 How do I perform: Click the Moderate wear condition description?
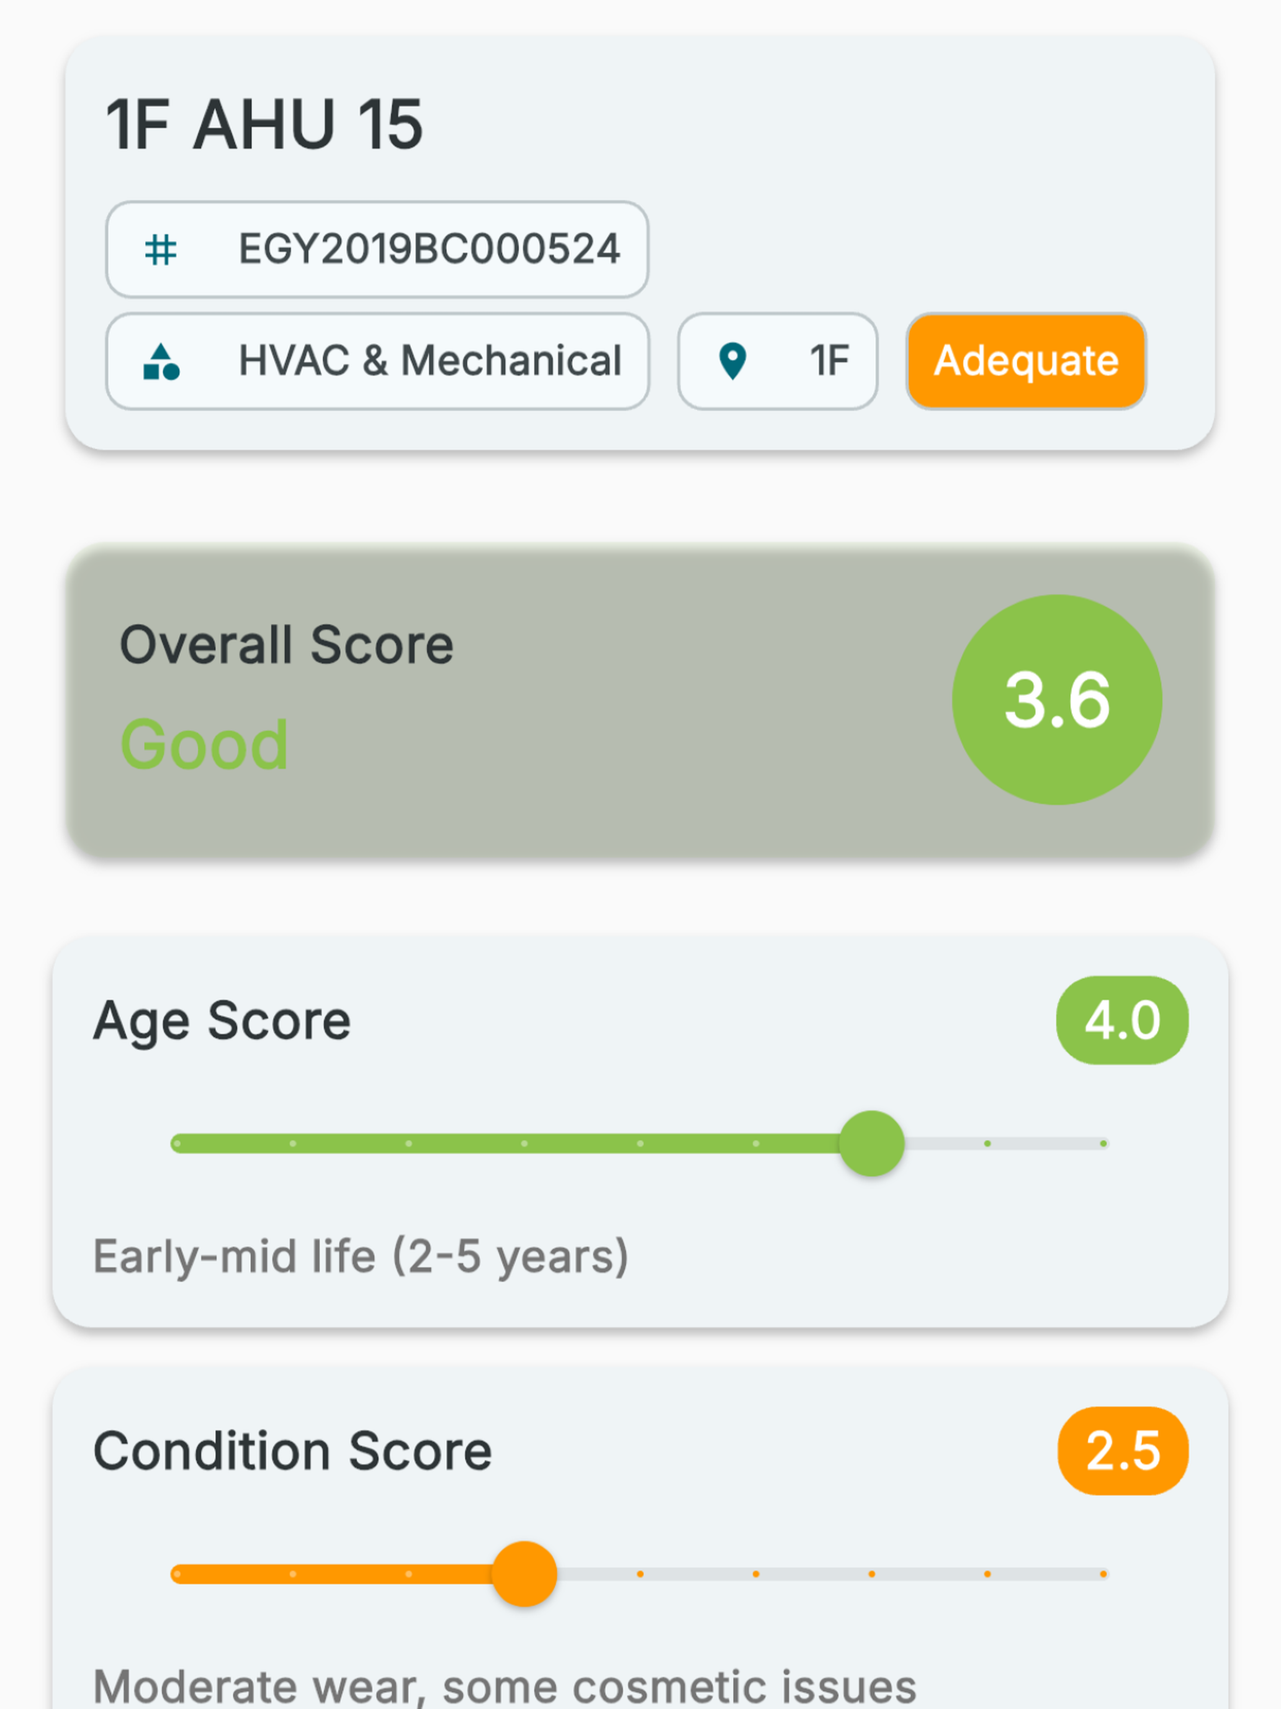[505, 1686]
